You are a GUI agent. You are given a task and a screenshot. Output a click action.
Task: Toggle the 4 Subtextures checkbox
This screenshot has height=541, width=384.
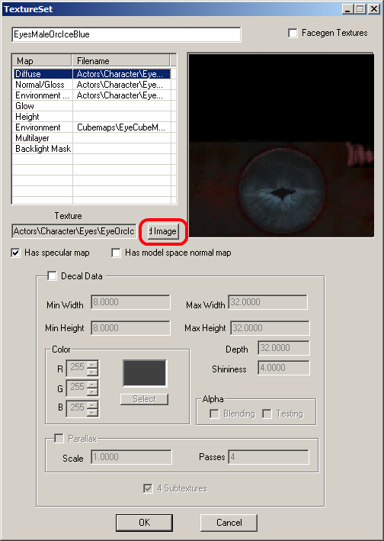tap(148, 488)
